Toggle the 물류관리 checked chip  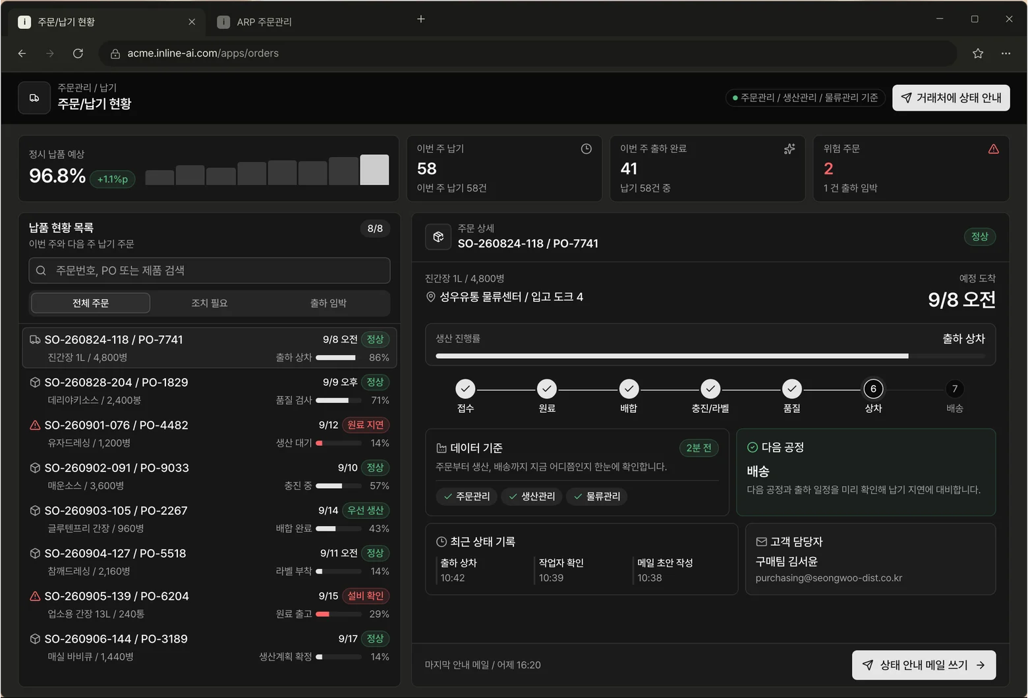(x=597, y=497)
